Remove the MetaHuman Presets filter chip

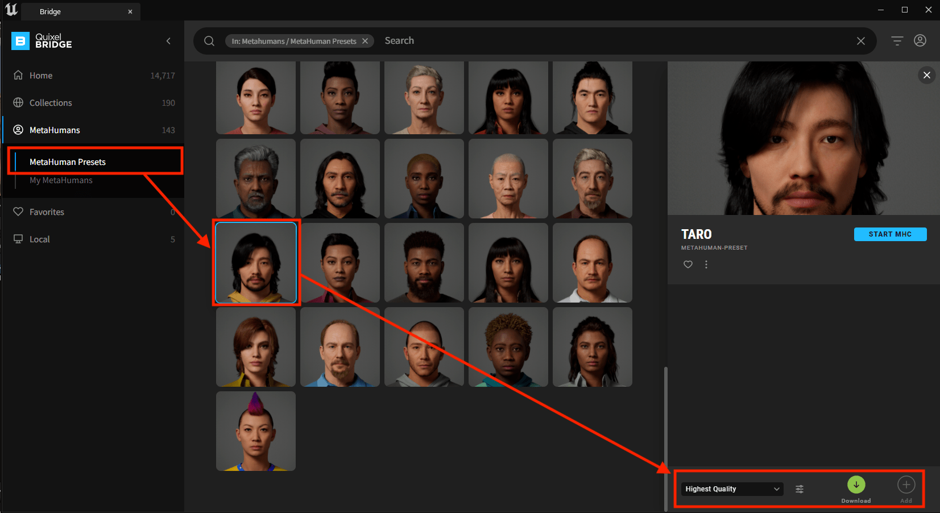[365, 41]
